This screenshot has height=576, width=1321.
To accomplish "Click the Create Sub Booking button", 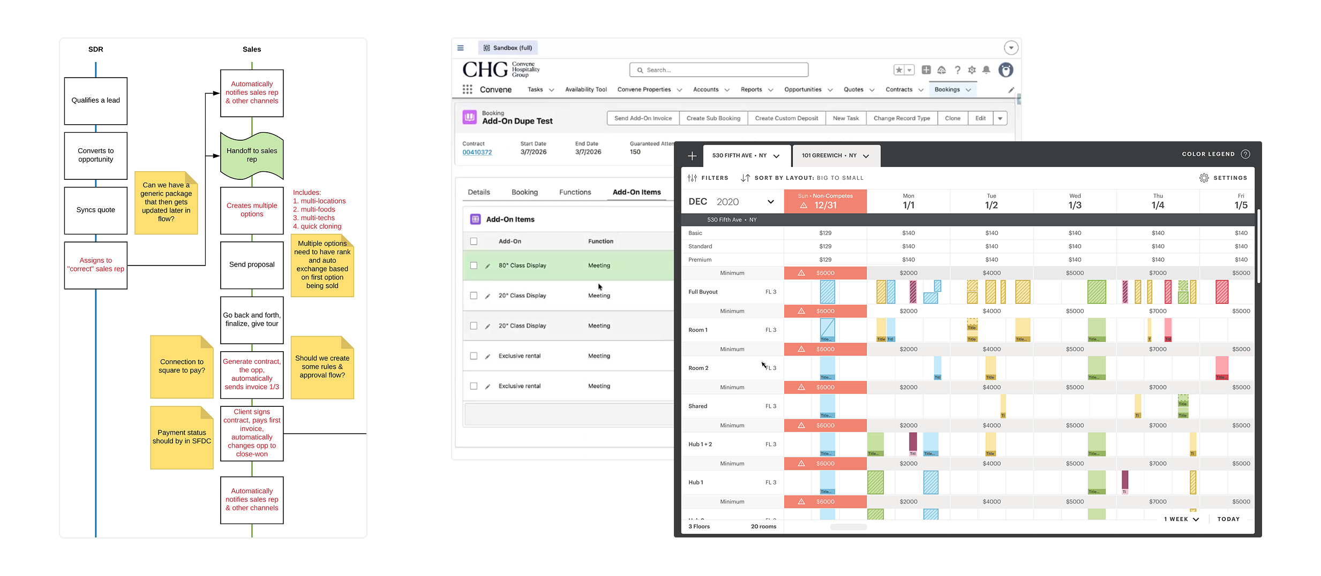I will tap(713, 118).
